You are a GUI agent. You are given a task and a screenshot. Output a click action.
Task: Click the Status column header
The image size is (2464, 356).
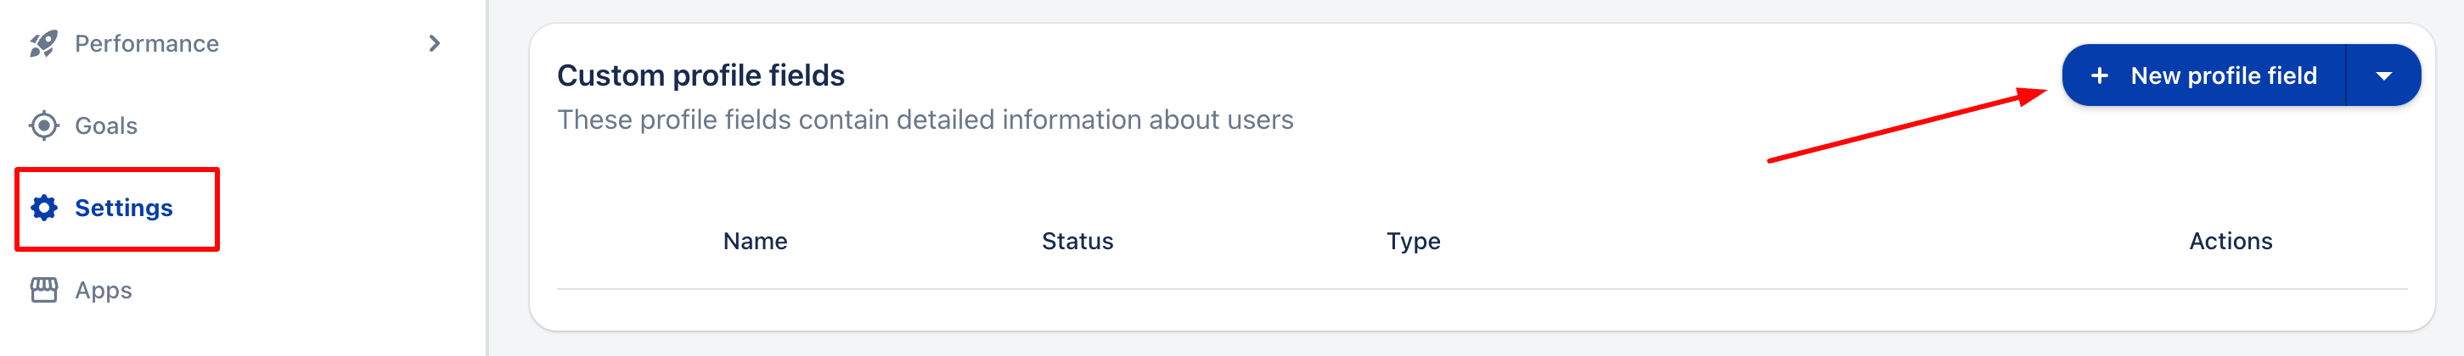click(1077, 242)
